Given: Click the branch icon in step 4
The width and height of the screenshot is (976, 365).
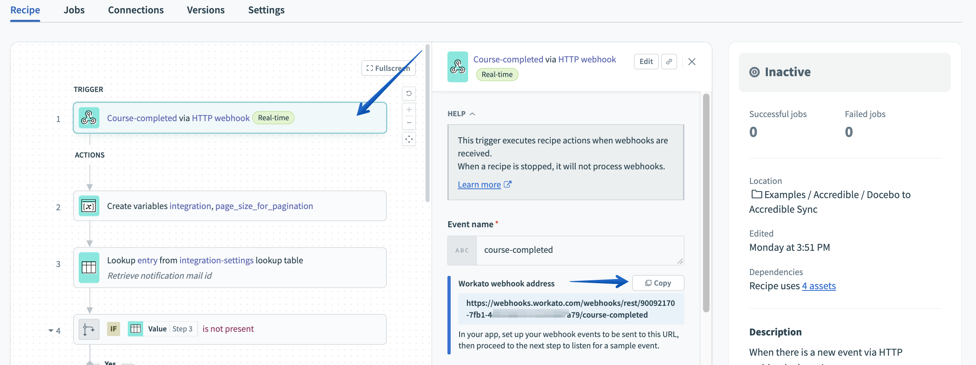Looking at the screenshot, I should [x=89, y=329].
